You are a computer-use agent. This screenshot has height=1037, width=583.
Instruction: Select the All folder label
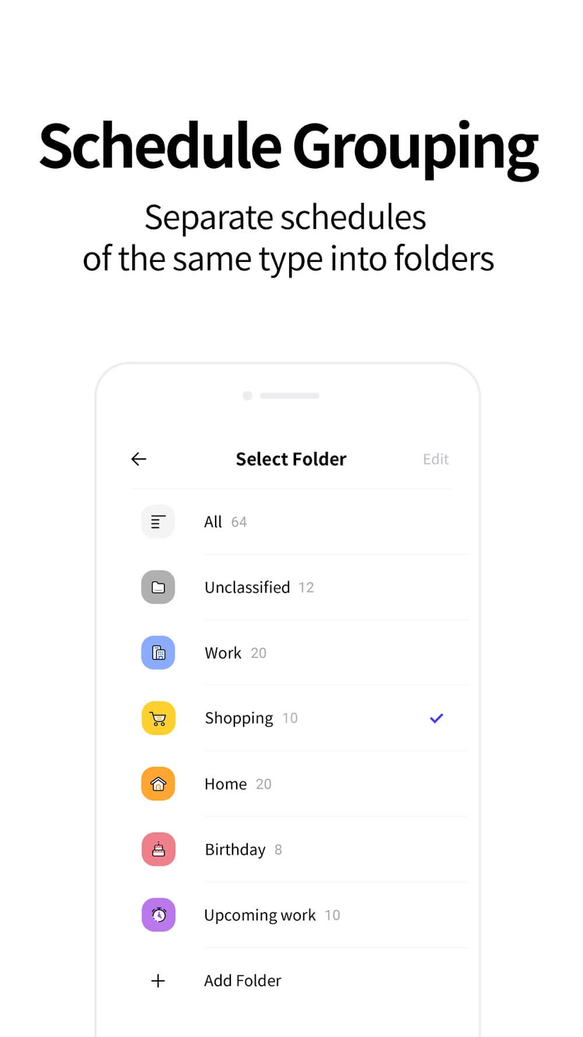coord(213,521)
